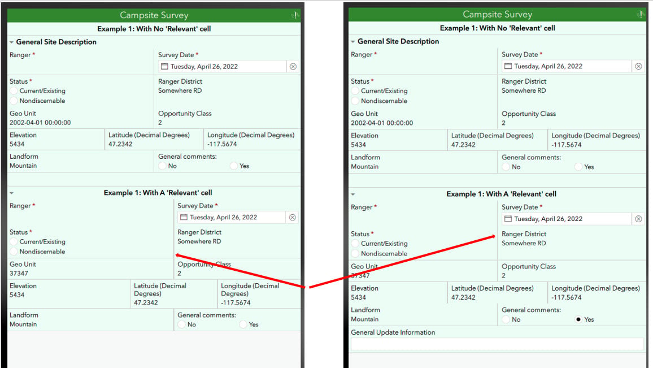Open calendar icon in right survey's first Survey Date
This screenshot has height=368, width=653.
tap(508, 66)
